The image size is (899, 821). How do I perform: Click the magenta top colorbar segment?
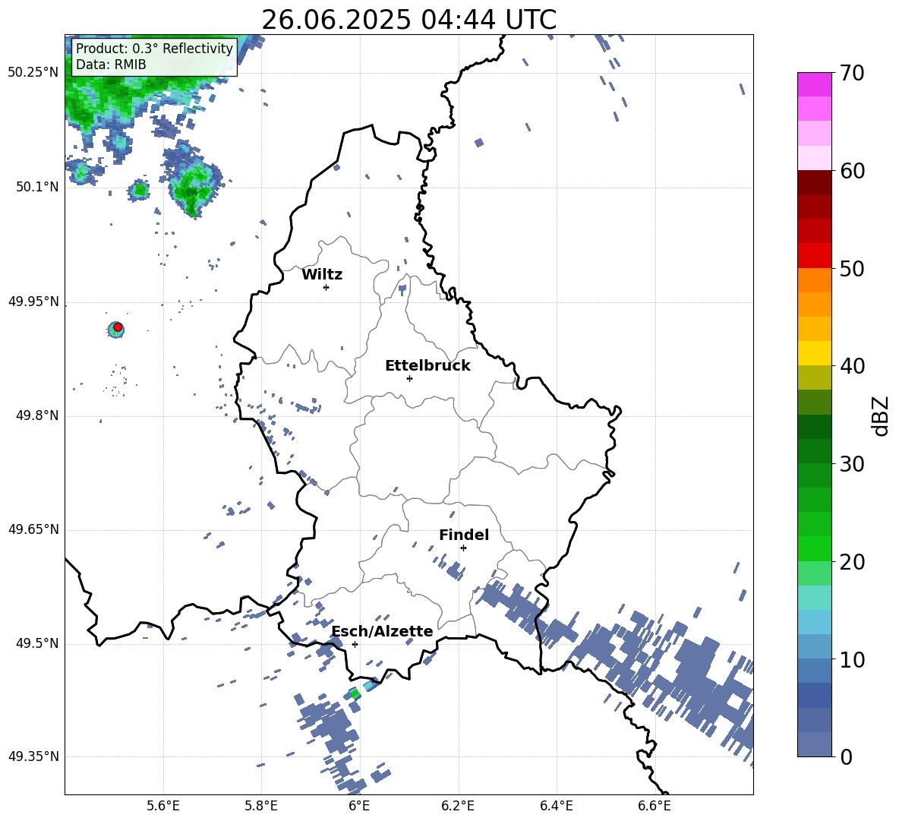(x=814, y=84)
